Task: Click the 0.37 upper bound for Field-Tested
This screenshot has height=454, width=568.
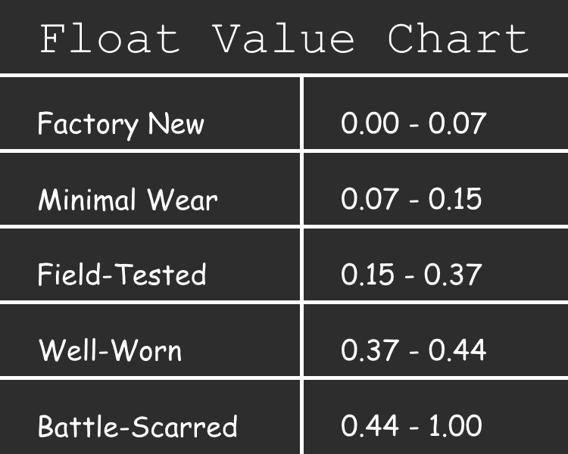Action: [x=452, y=274]
